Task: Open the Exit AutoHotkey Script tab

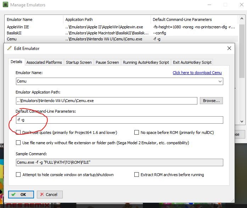Action: click(x=192, y=62)
